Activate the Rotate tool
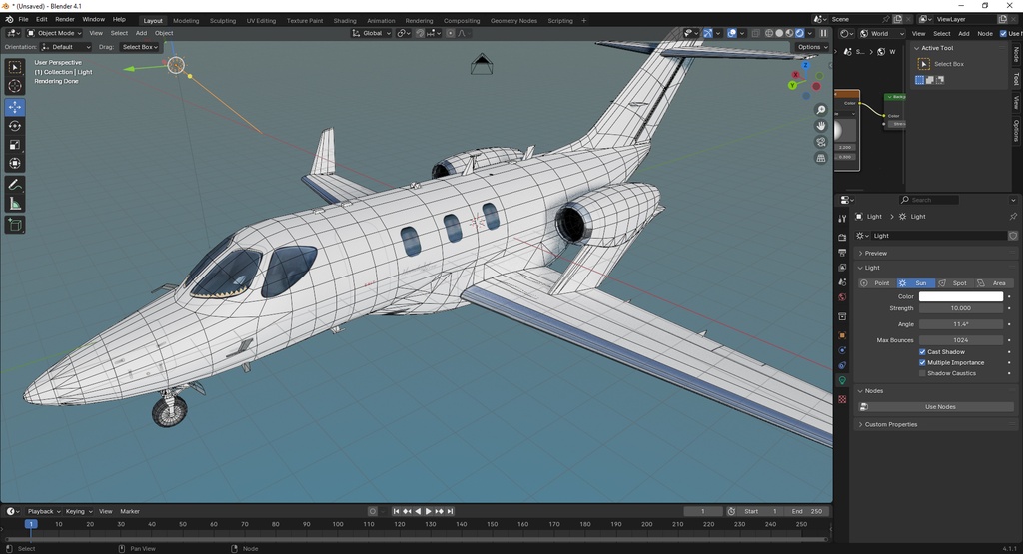The height and width of the screenshot is (554, 1023). tap(15, 126)
